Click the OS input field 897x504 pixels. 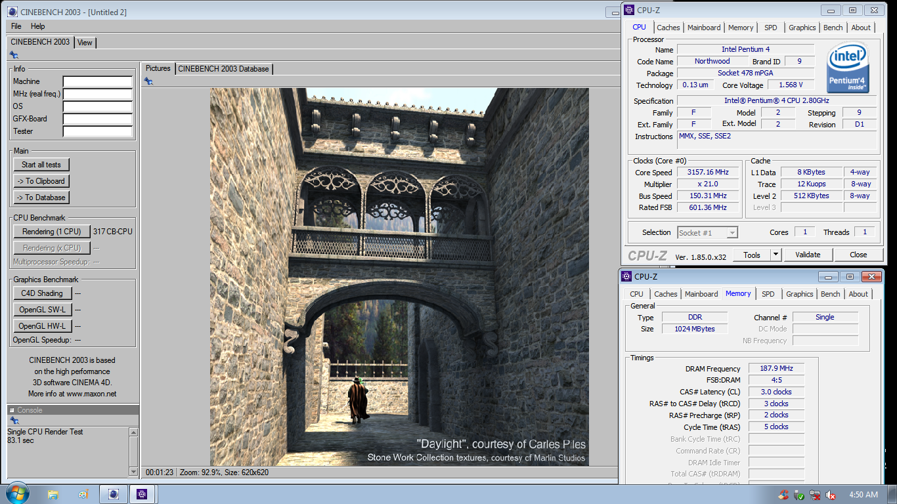click(x=98, y=106)
